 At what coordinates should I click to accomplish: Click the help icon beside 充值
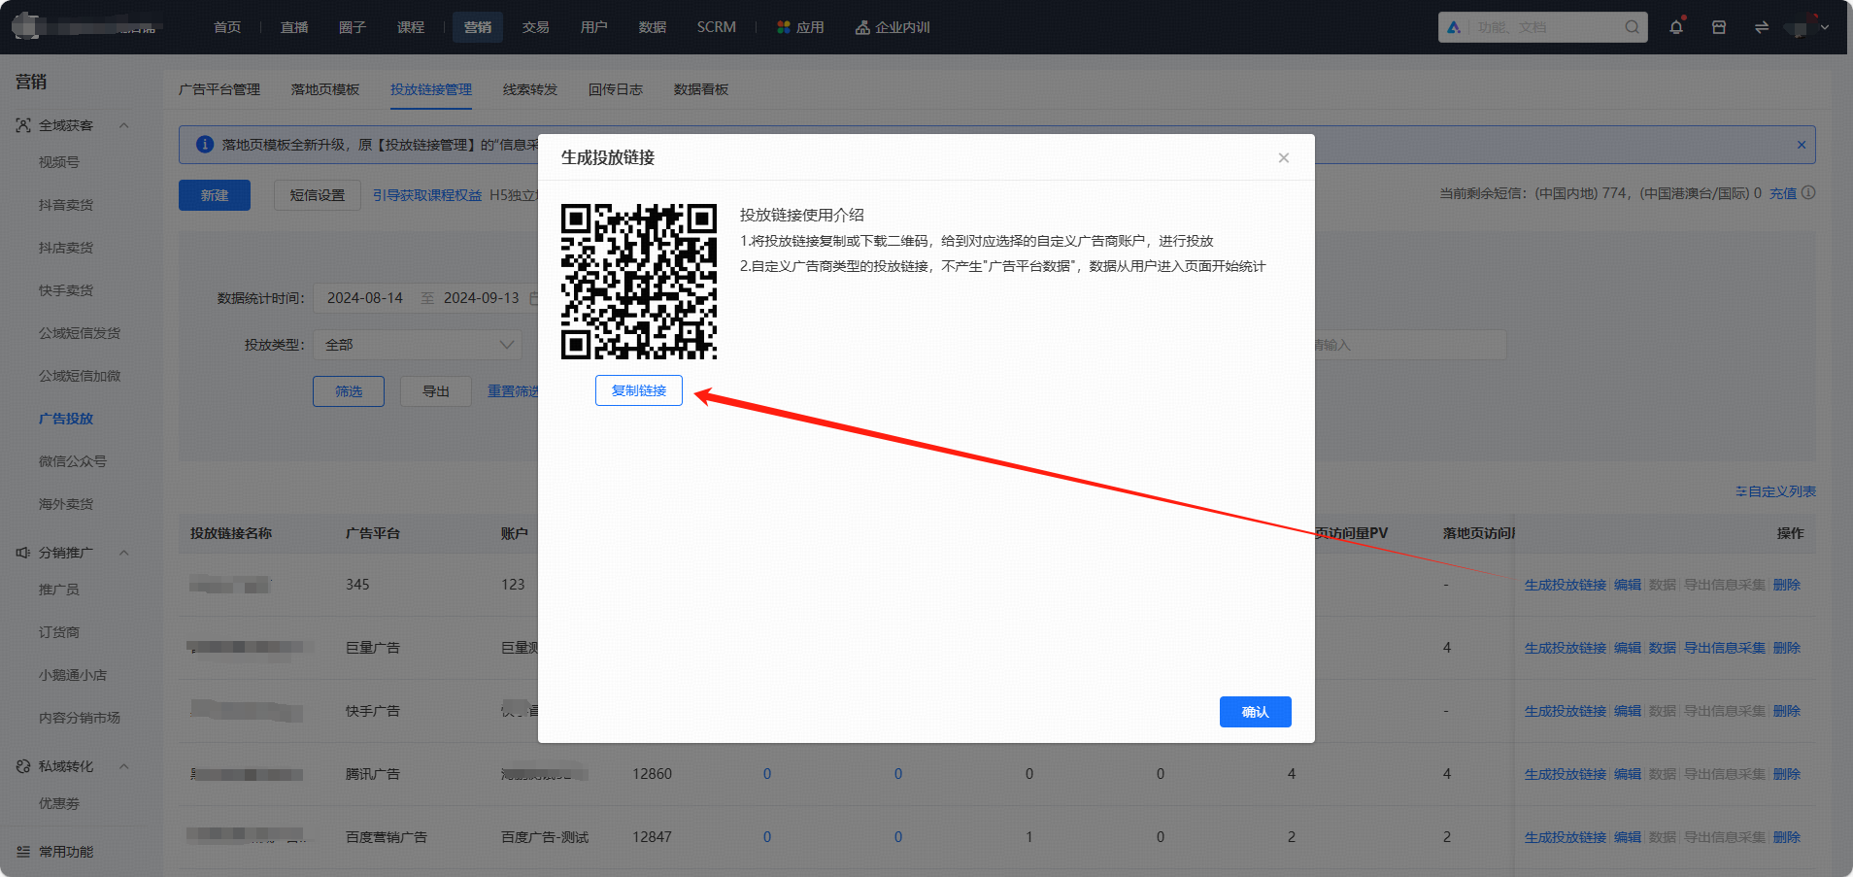[x=1808, y=192]
